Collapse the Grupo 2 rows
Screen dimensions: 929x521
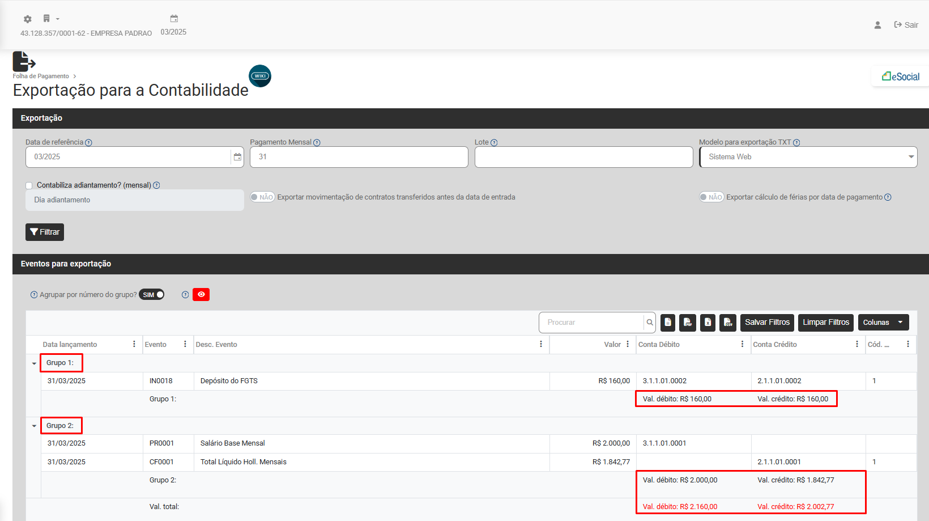pyautogui.click(x=34, y=426)
